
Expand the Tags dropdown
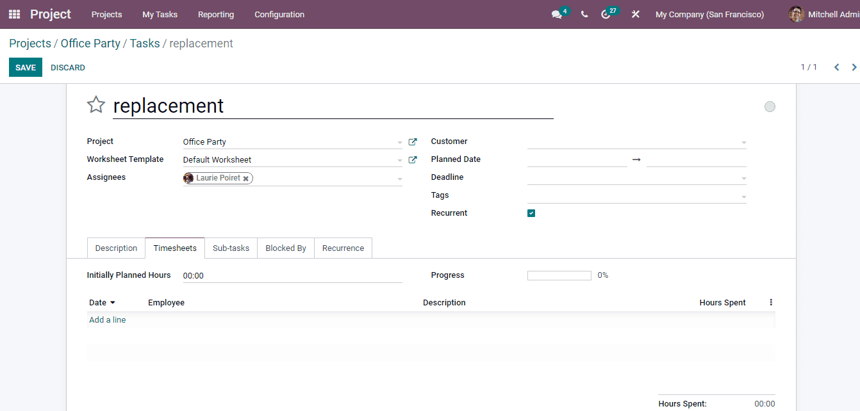(x=743, y=195)
